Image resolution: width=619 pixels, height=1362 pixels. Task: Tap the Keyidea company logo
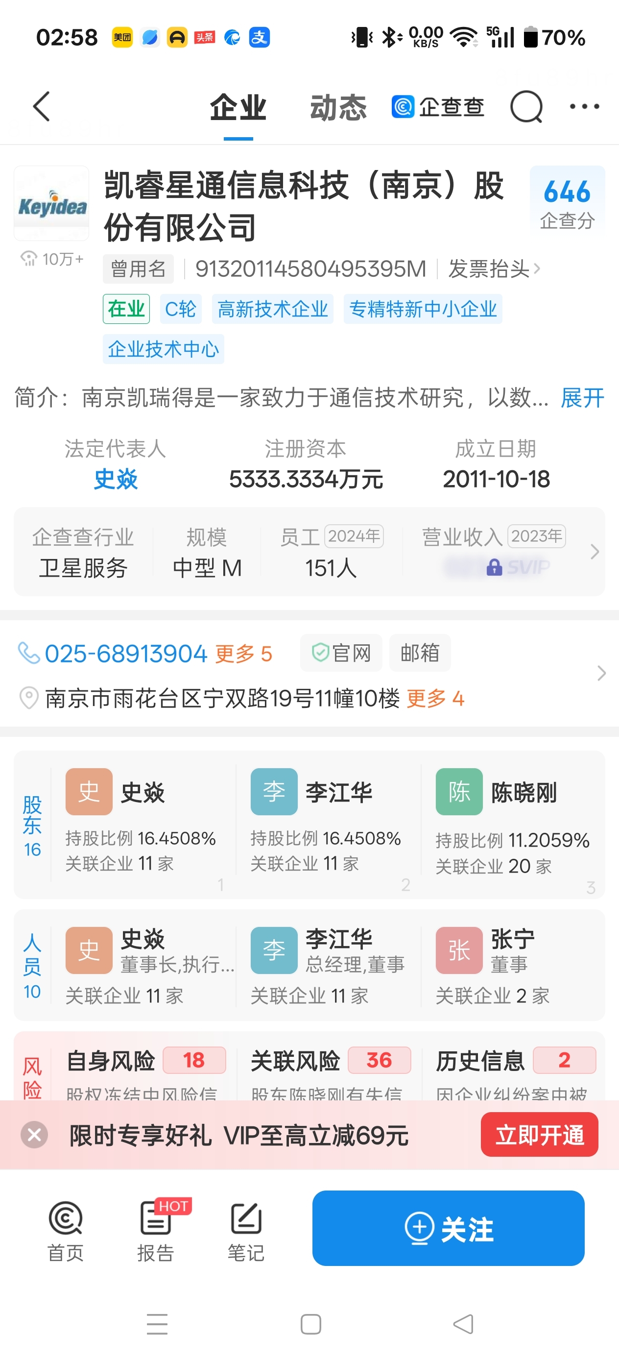click(x=51, y=203)
